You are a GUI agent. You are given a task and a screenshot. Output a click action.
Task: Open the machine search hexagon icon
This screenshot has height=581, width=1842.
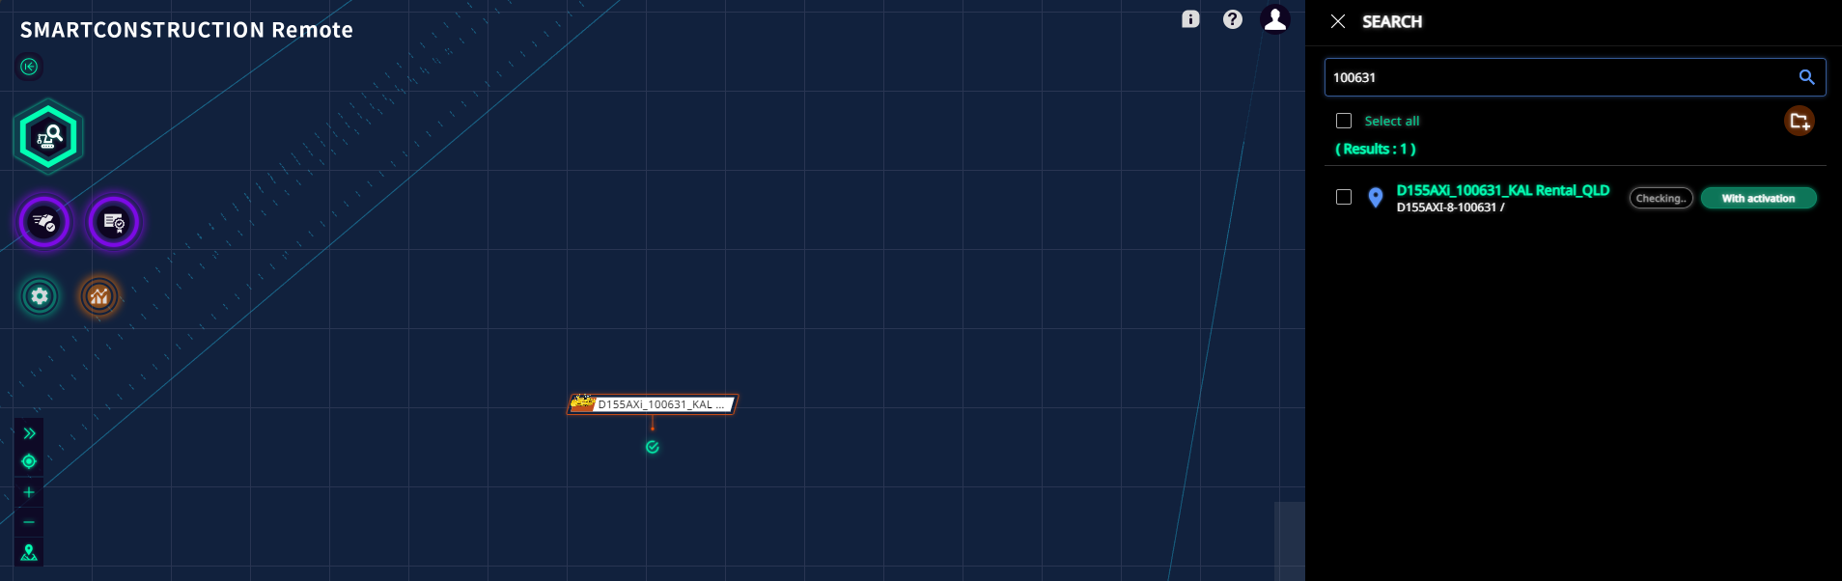48,137
